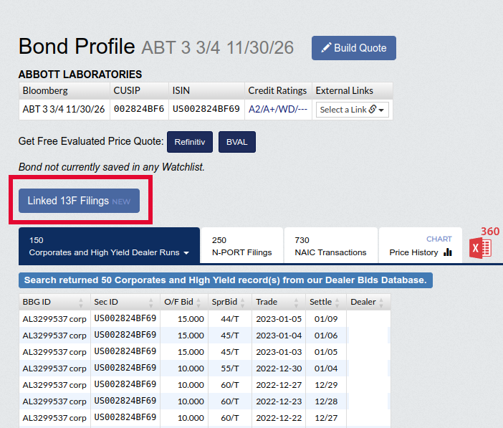
Task: Sort by Sec ID column arrows
Action: pyautogui.click(x=150, y=302)
